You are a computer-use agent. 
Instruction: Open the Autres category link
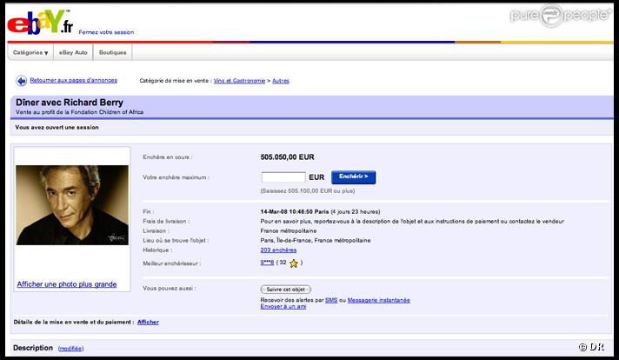click(281, 81)
